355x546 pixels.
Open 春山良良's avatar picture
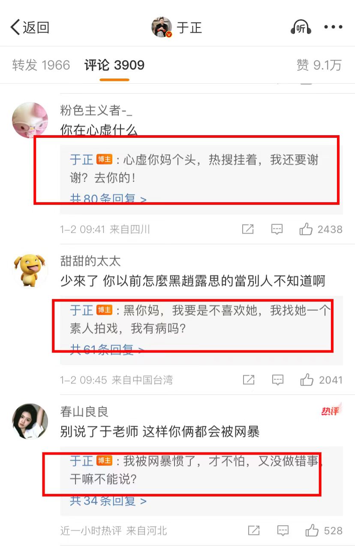pos(30,421)
